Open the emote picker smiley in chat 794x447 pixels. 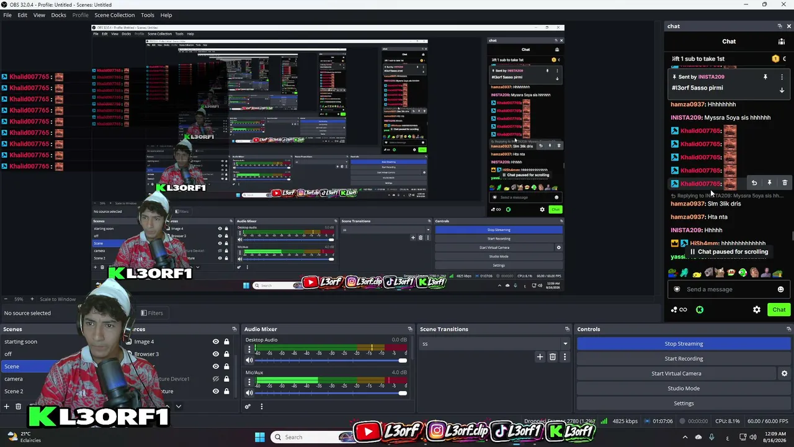(780, 289)
